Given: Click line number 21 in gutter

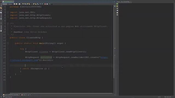Looking at the screenshot, I should tap(4, 66).
